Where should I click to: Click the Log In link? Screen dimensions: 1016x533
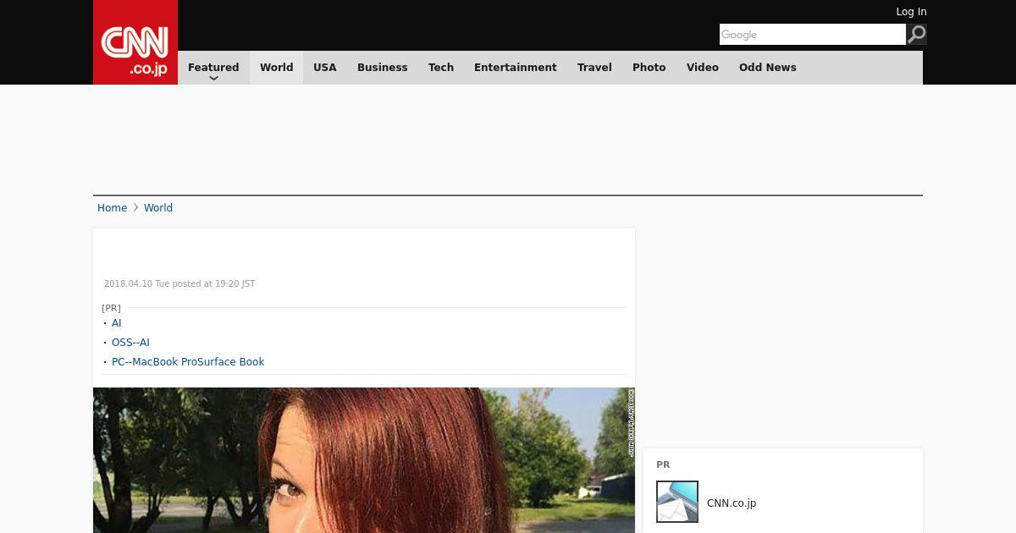[x=911, y=12]
